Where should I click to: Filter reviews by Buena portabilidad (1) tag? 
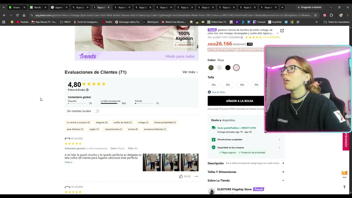(165, 122)
